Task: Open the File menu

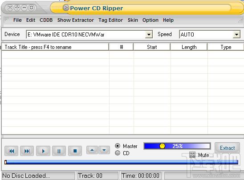Action: click(x=17, y=20)
